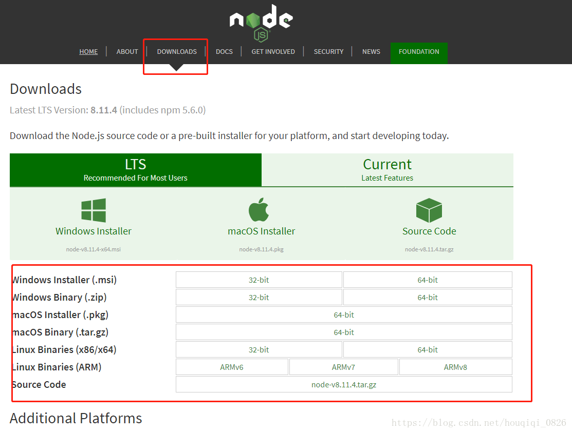Viewport: 572px width, 433px height.
Task: Download macOS Installer (.pkg) 64-bit
Action: pyautogui.click(x=344, y=315)
